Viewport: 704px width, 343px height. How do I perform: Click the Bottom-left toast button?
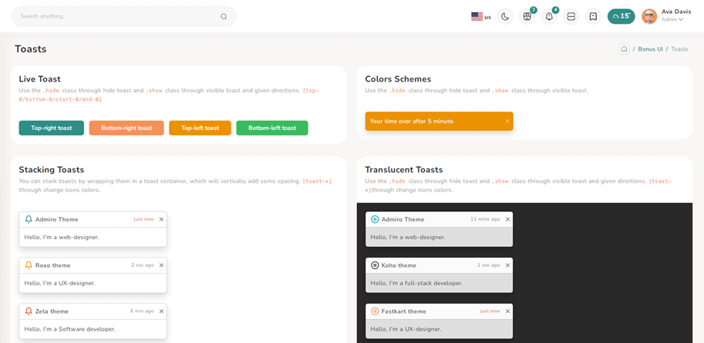click(x=271, y=128)
